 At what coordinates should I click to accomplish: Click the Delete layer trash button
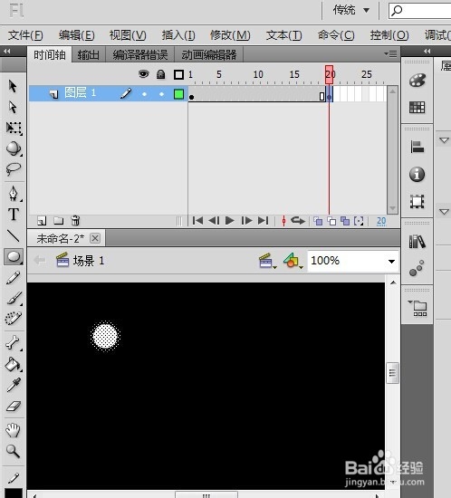[x=75, y=220]
